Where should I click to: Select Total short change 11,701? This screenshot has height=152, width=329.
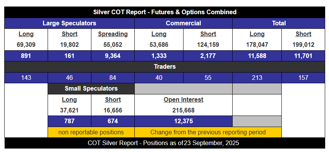click(303, 56)
